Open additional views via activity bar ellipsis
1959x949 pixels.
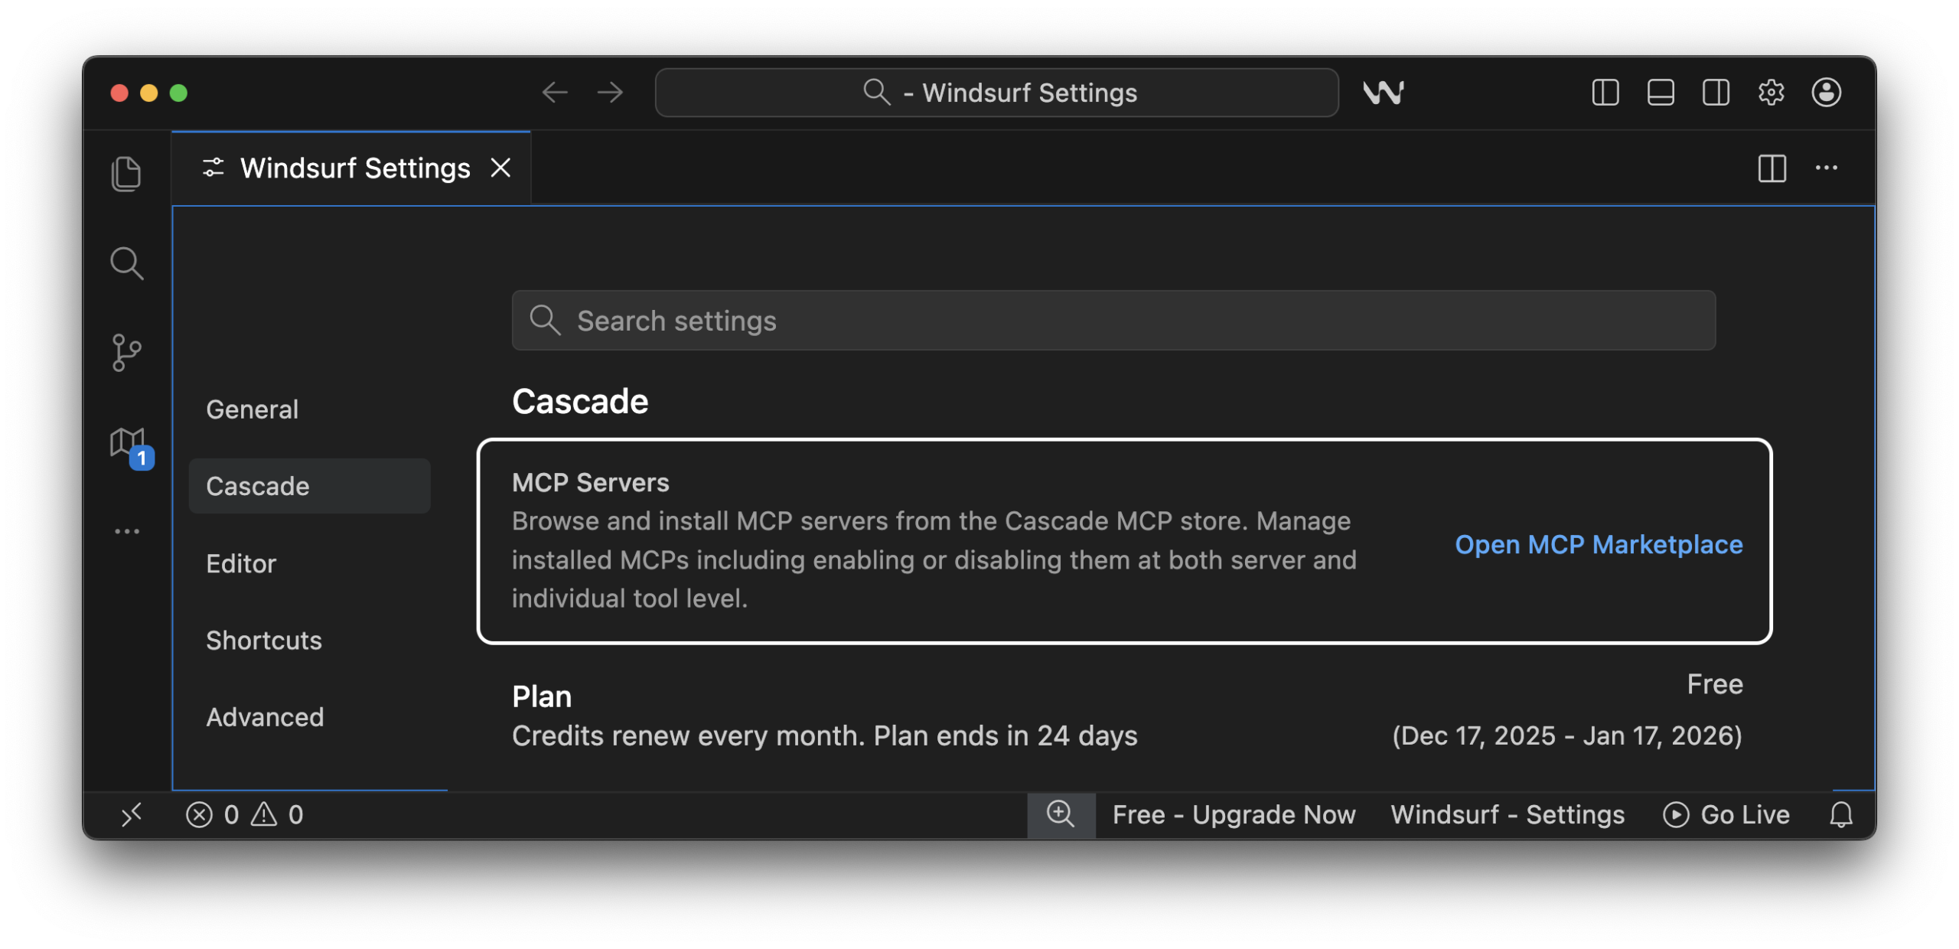click(127, 530)
